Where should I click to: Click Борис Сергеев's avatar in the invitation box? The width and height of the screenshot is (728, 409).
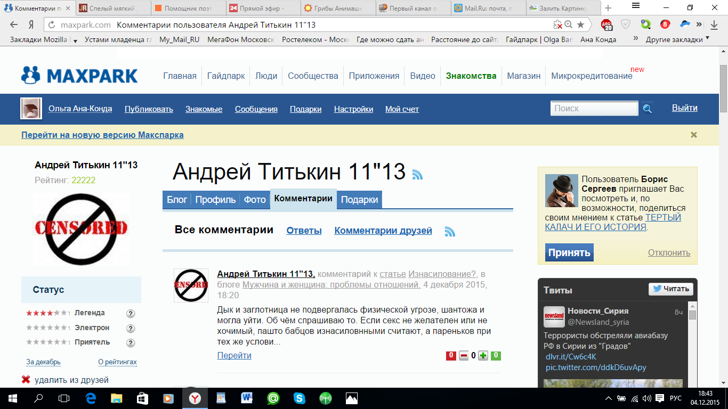coord(562,191)
